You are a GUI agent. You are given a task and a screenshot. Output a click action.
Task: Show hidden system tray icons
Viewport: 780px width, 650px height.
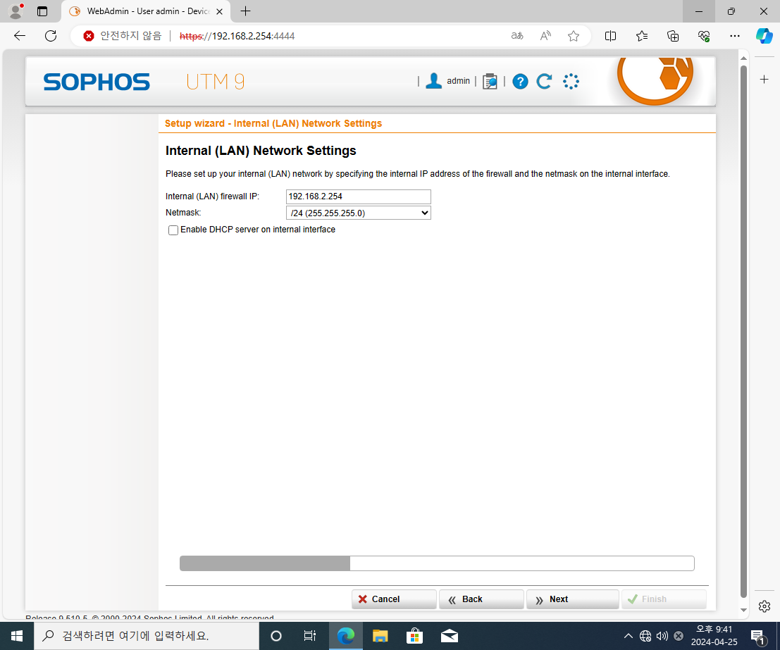coord(629,636)
